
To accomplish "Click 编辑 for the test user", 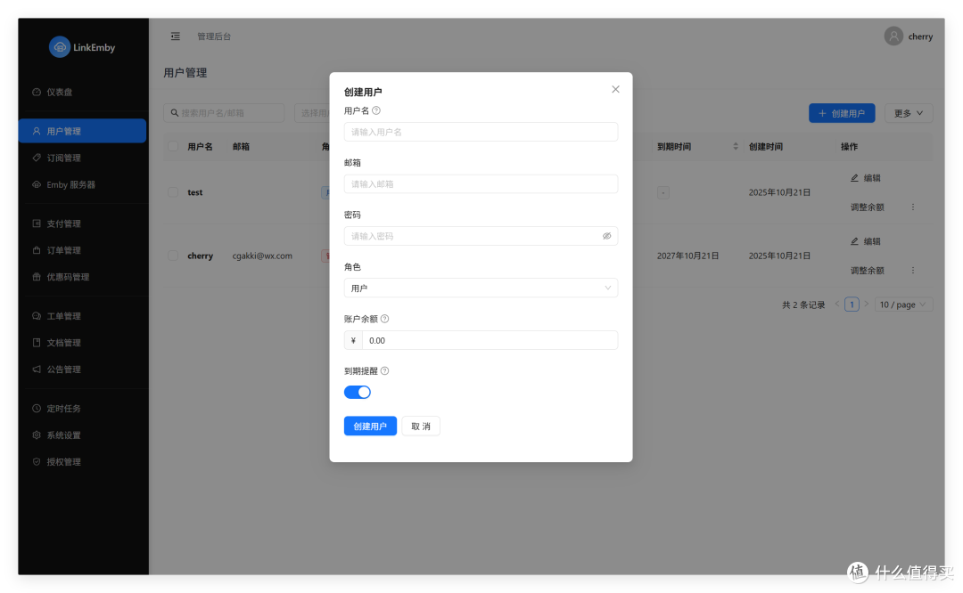I will pyautogui.click(x=865, y=178).
